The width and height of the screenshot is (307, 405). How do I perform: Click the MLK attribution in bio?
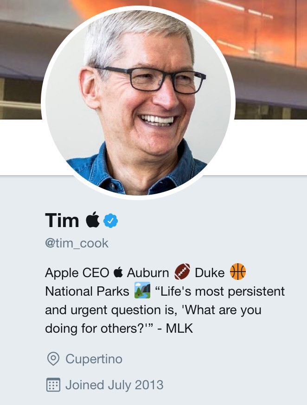(x=179, y=329)
